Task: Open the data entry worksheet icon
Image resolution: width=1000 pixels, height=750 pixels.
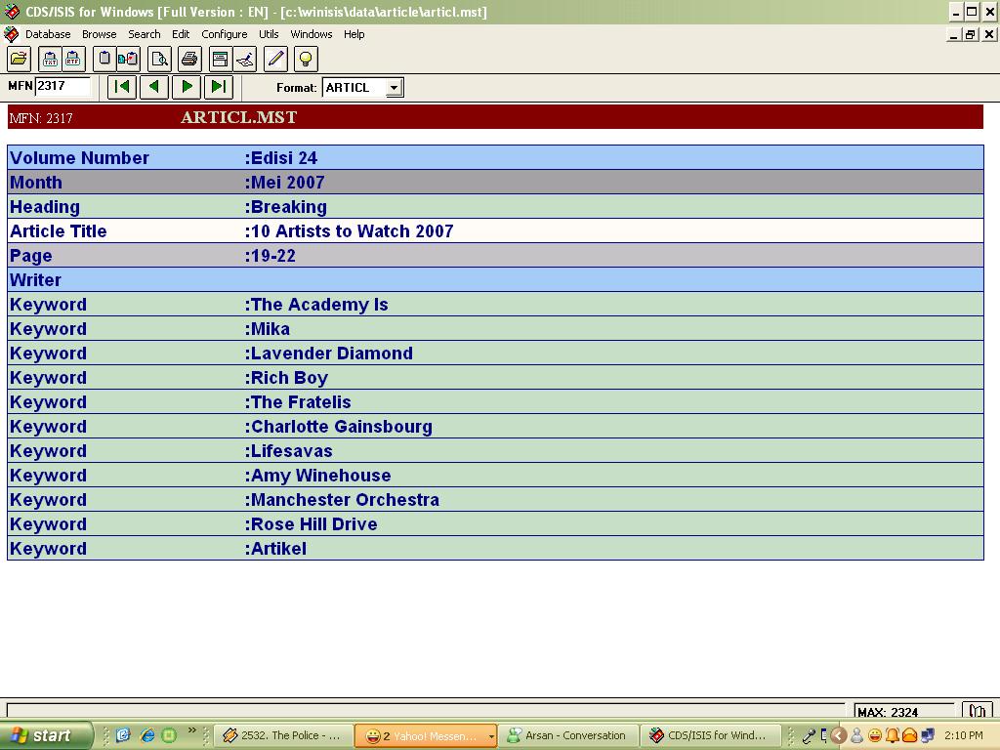Action: [220, 60]
